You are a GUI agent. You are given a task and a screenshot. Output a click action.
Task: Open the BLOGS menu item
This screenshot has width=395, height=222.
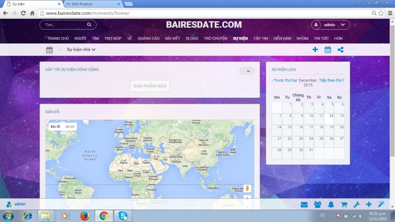coord(192,38)
